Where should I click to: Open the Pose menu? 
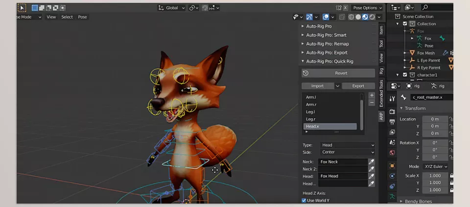82,17
